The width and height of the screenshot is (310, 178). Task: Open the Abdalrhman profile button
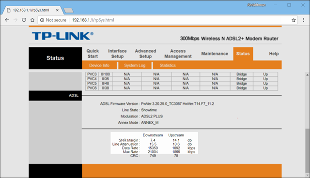coord(256,5)
